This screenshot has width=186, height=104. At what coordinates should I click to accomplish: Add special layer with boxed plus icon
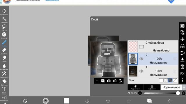click(103, 81)
